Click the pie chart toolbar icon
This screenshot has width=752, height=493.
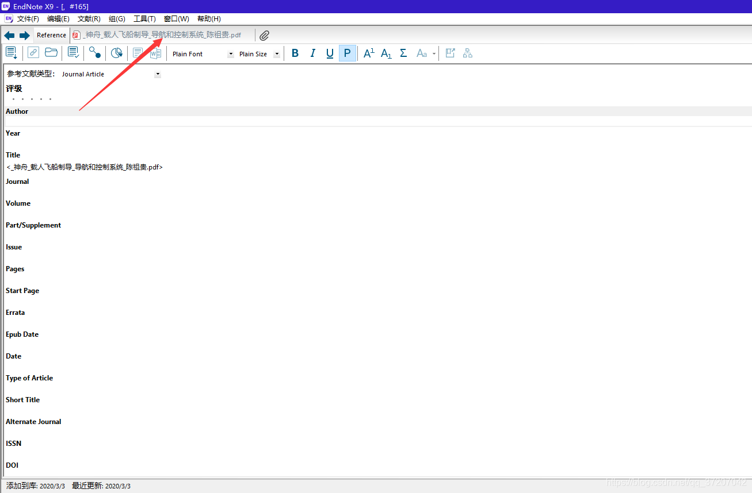point(117,53)
